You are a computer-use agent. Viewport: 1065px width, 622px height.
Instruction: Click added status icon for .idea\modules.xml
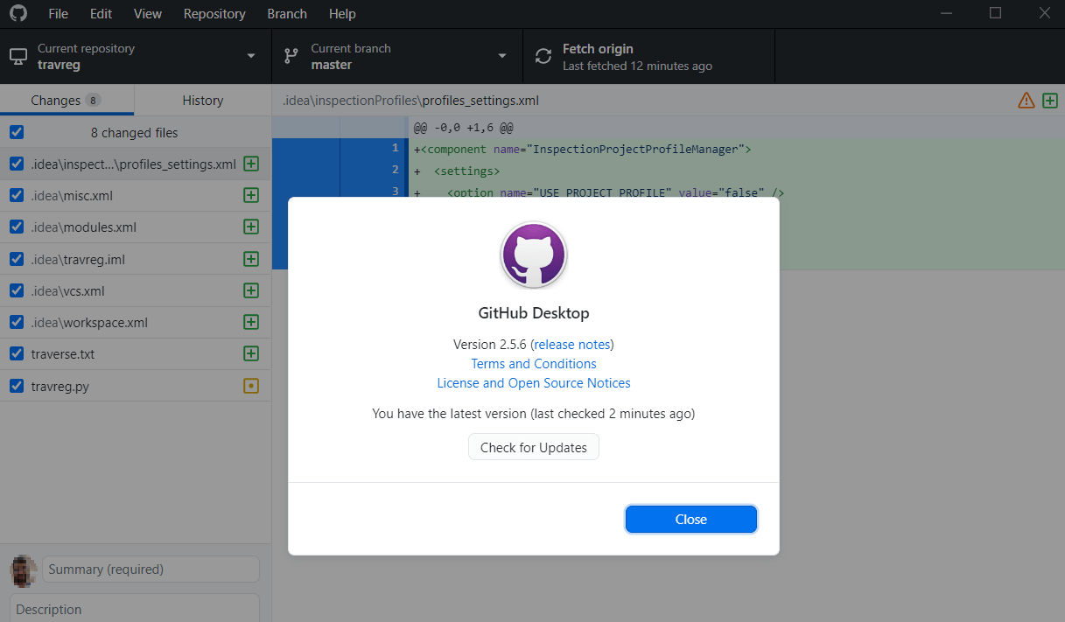[x=251, y=227]
